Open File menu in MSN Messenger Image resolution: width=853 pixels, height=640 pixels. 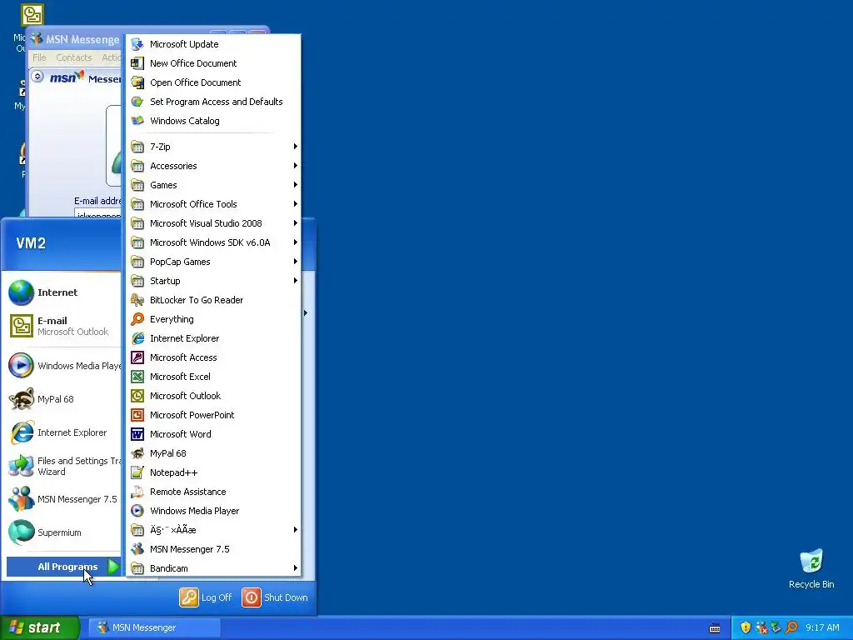(39, 57)
